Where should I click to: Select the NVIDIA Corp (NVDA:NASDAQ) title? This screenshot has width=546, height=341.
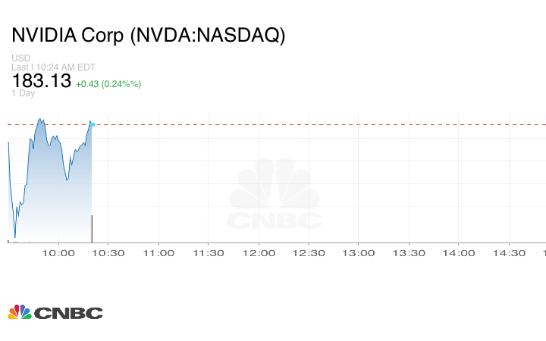point(148,36)
